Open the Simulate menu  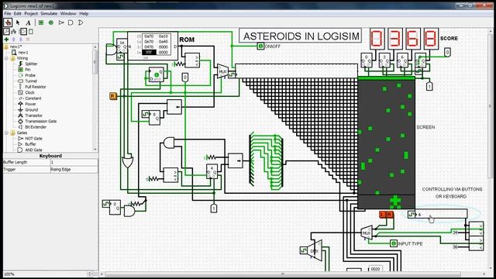(49, 14)
